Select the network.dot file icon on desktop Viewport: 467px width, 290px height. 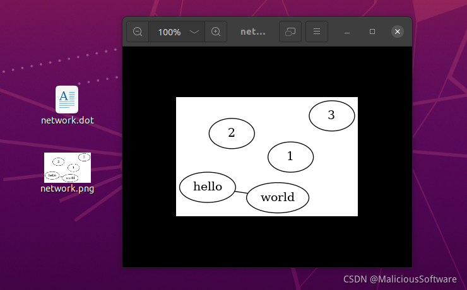coord(67,100)
